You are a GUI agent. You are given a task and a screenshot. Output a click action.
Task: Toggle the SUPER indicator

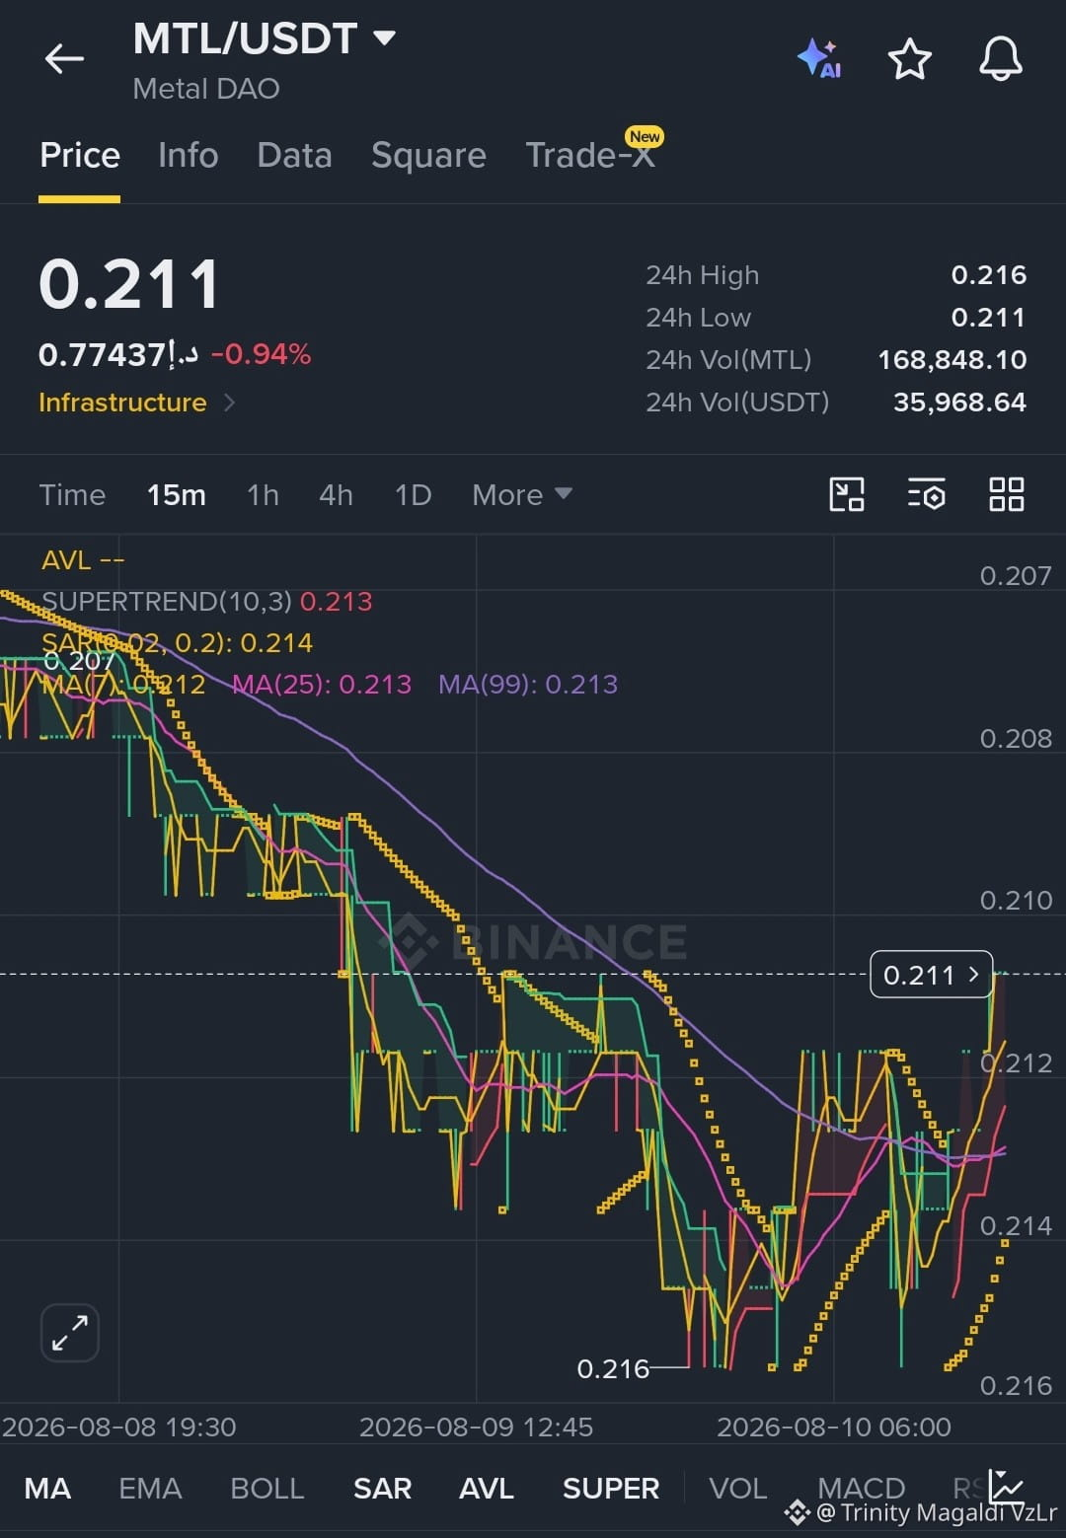point(611,1488)
